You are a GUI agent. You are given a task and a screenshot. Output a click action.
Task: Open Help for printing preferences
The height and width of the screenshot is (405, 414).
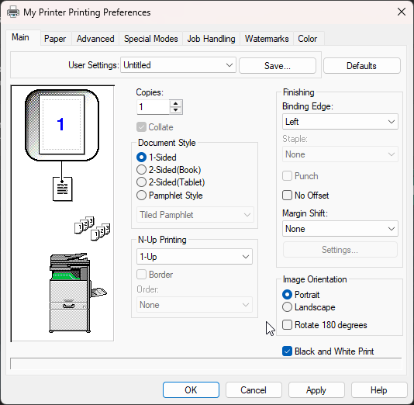(379, 390)
